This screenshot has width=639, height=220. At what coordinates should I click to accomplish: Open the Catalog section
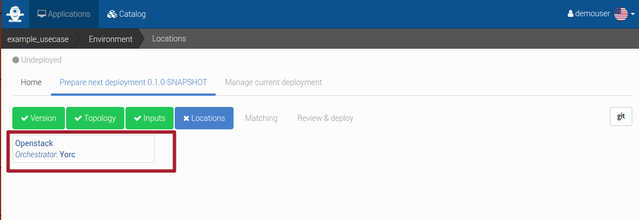(127, 14)
